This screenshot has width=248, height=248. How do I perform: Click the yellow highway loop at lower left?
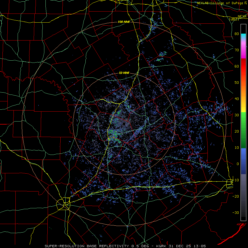[63, 204]
